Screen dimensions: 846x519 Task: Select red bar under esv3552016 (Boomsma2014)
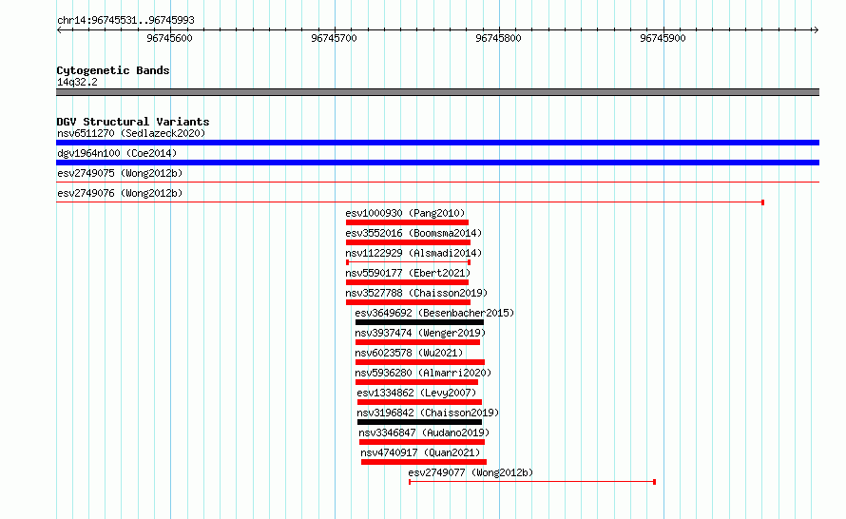409,242
